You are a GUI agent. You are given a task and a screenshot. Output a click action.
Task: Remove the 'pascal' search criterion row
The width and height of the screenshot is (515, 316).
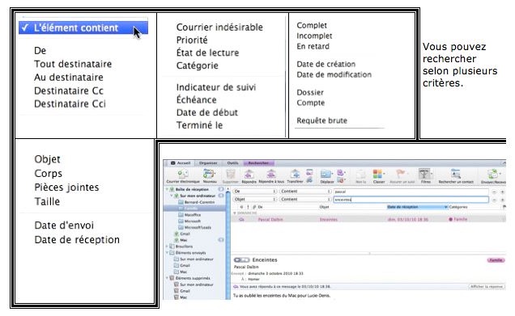tap(494, 192)
